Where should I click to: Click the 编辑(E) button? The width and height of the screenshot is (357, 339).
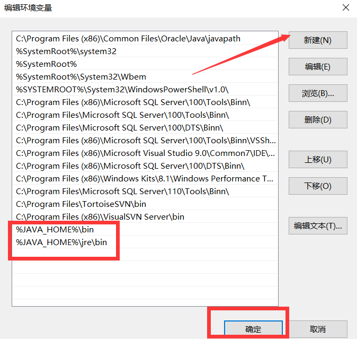(318, 66)
